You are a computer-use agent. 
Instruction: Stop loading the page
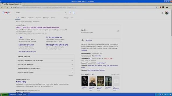point(8,7)
